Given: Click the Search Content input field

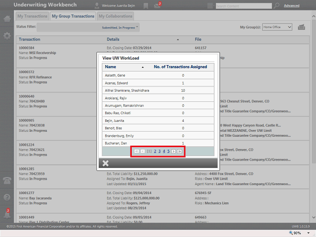Looking at the screenshot, I should point(243,6).
